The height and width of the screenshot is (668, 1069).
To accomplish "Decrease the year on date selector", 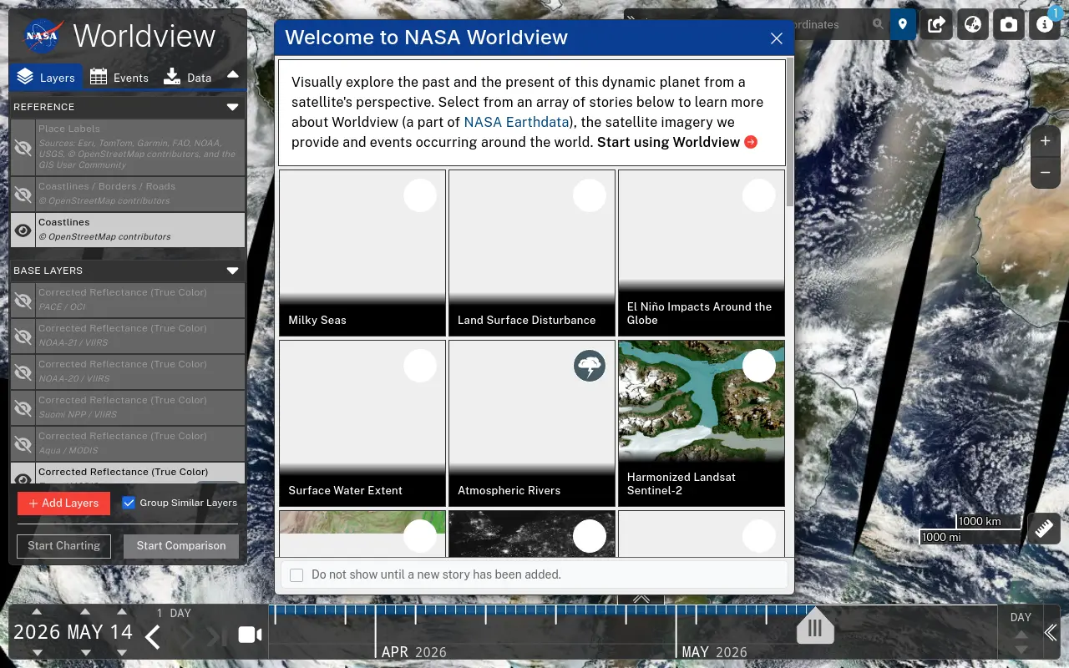I will pyautogui.click(x=37, y=652).
